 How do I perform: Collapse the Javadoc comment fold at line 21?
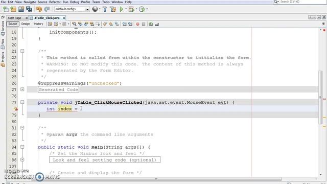coord(22,51)
